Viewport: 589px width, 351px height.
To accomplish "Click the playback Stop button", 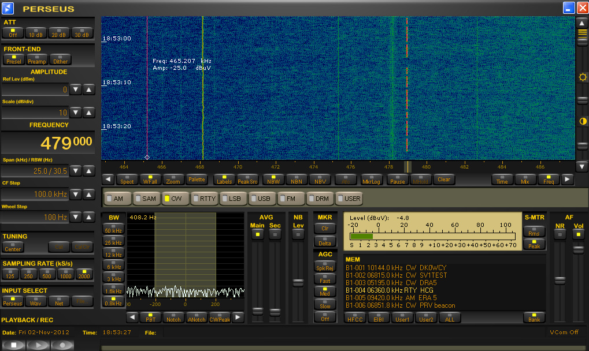I will tap(13, 345).
